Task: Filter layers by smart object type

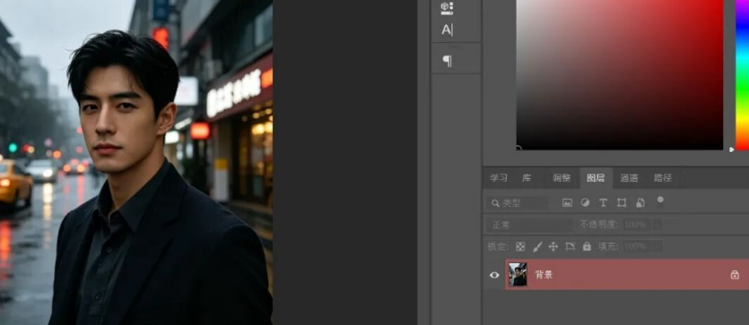Action: [x=640, y=202]
